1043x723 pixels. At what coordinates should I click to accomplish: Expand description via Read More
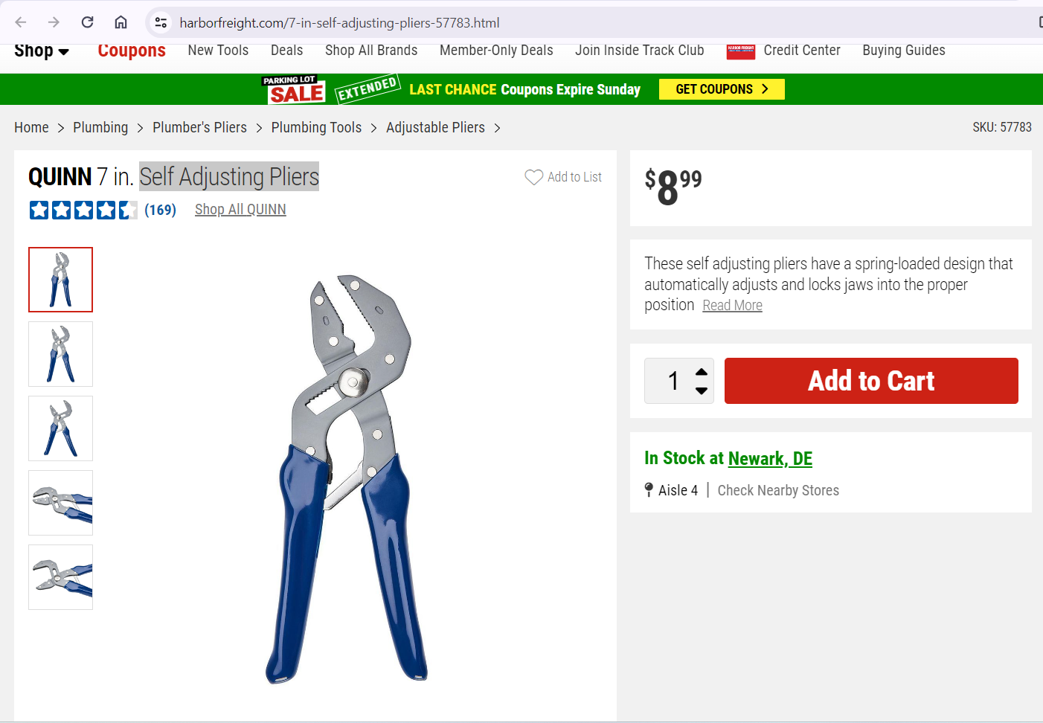[732, 306]
